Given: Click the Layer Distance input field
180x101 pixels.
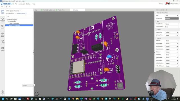Looking at the screenshot, I should coord(172,27).
